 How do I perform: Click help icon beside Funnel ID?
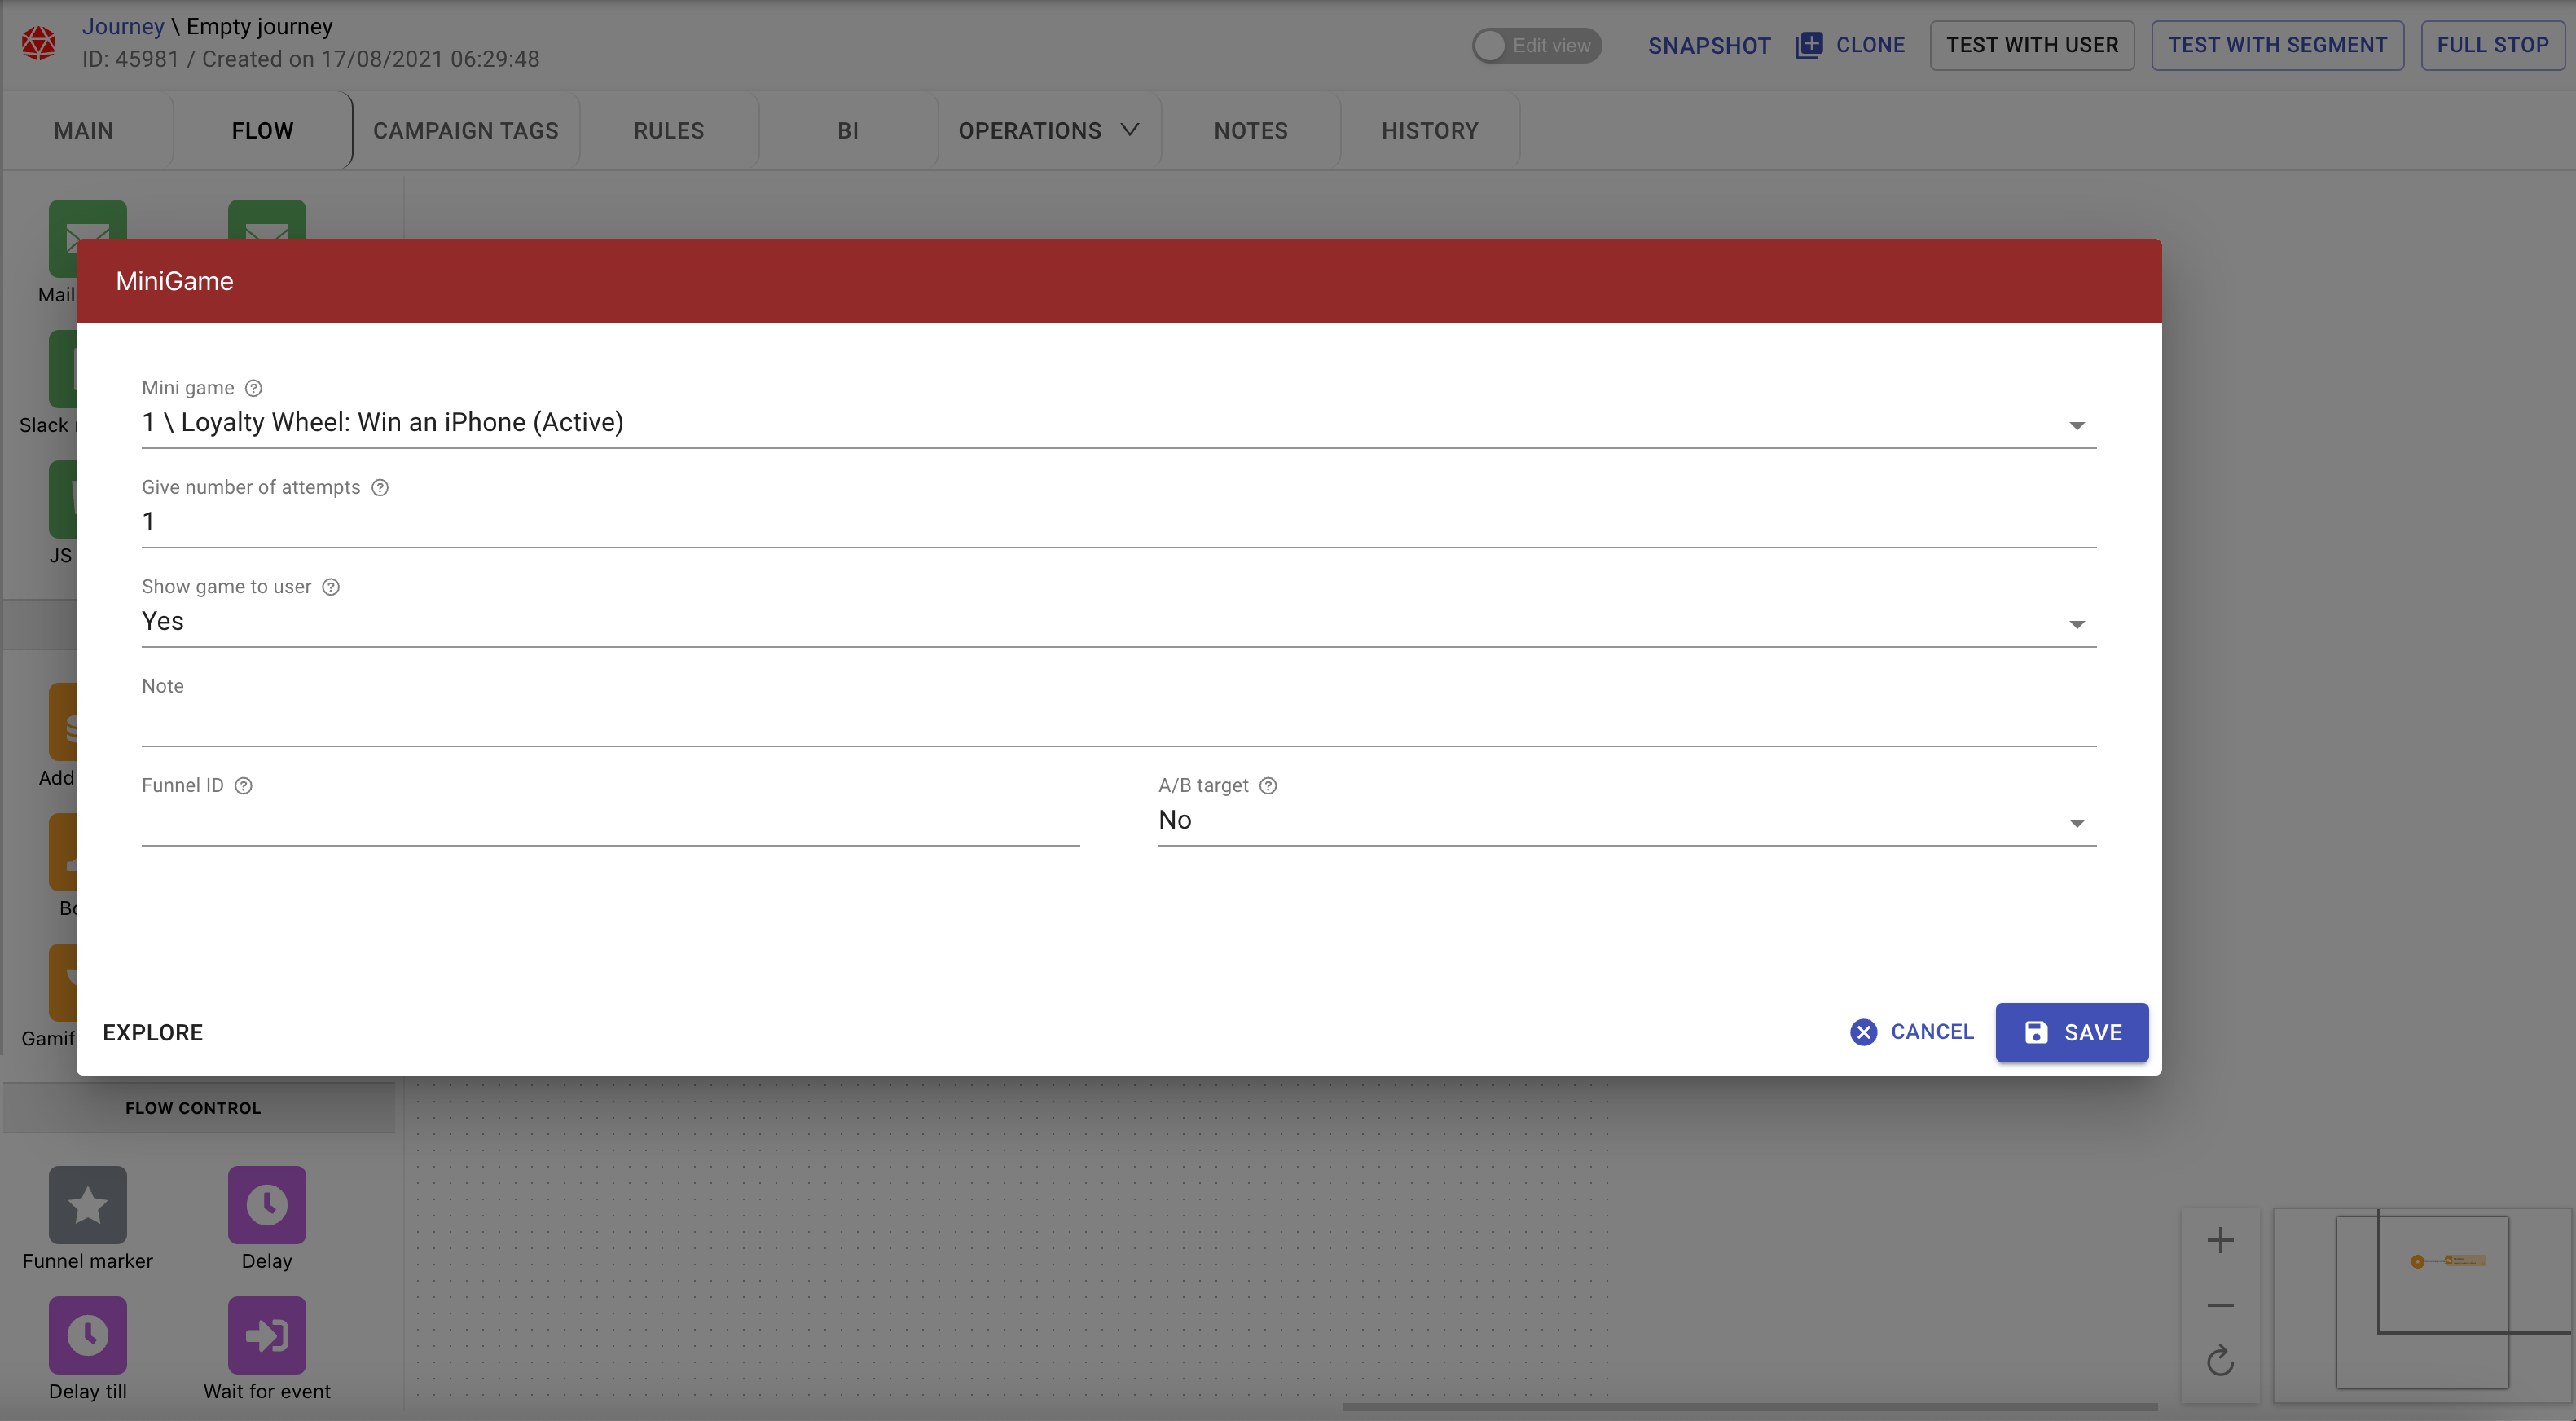pos(243,786)
